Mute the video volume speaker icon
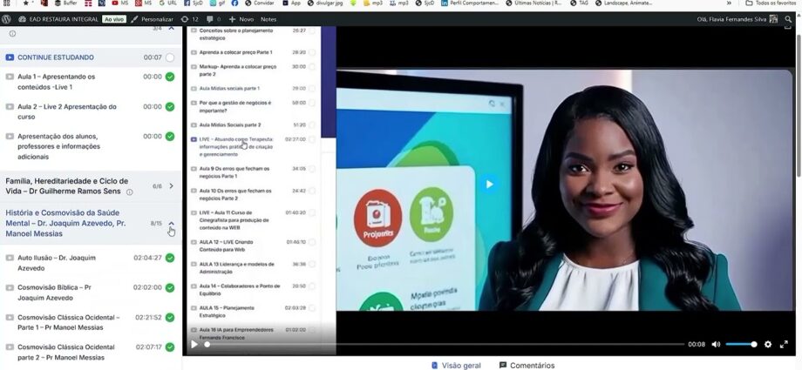This screenshot has height=370, width=802. pos(716,344)
